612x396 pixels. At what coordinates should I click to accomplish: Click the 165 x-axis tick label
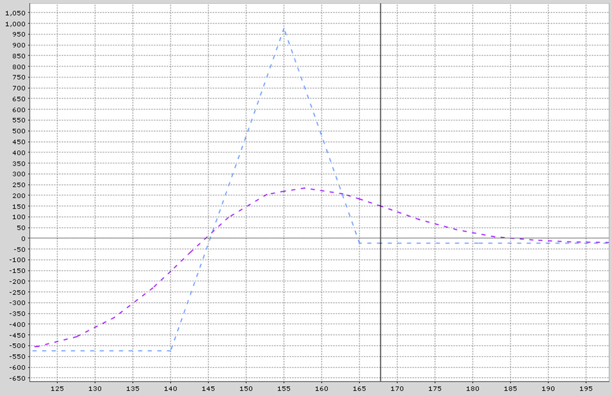(x=359, y=389)
